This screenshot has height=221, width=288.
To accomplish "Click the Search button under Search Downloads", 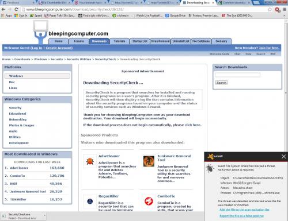I will (x=221, y=83).
